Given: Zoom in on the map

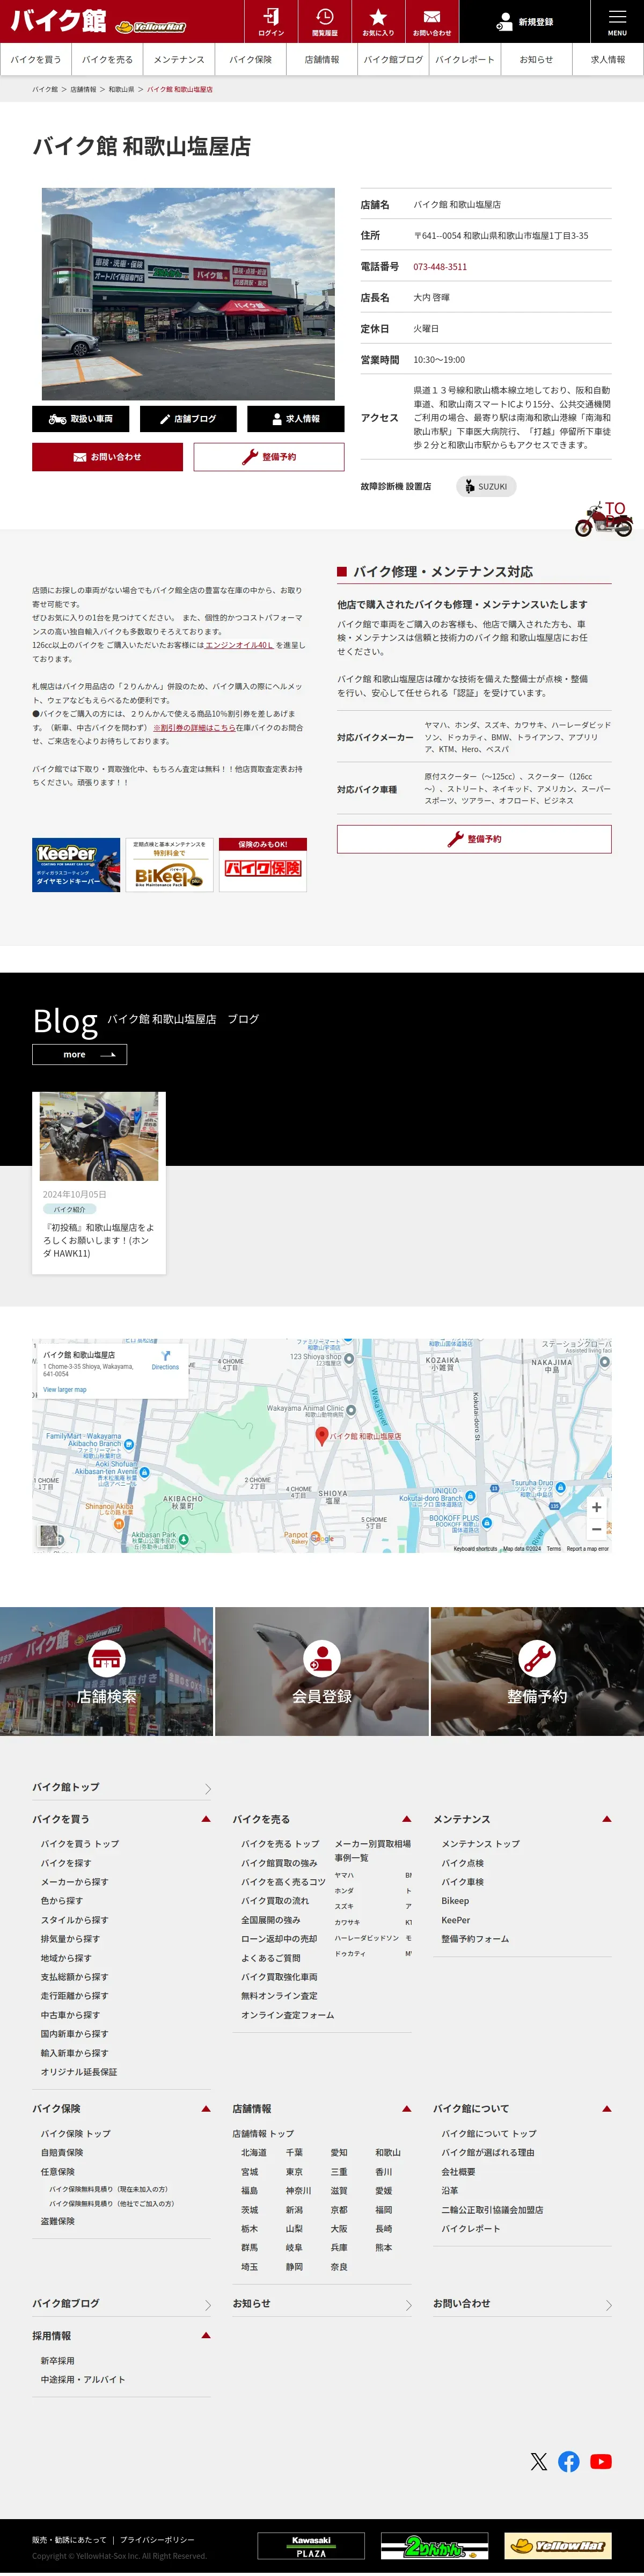Looking at the screenshot, I should click(x=596, y=1507).
